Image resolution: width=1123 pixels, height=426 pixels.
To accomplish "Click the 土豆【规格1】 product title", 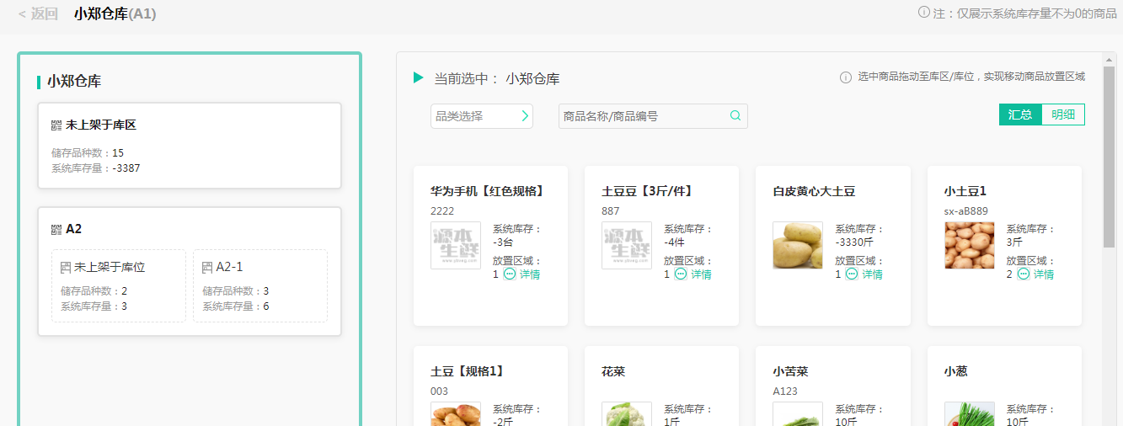I will 467,371.
